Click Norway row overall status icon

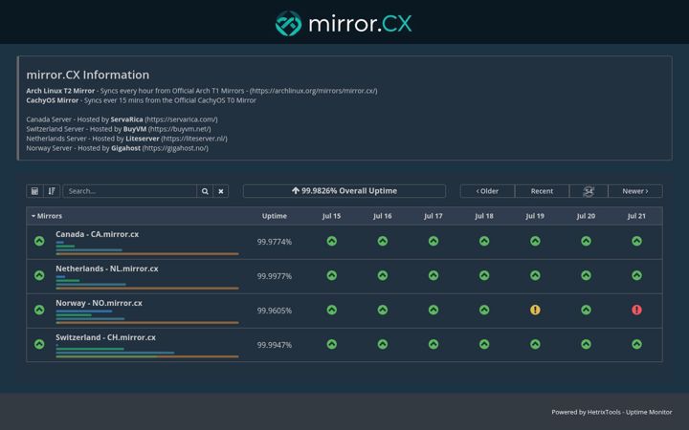[39, 310]
